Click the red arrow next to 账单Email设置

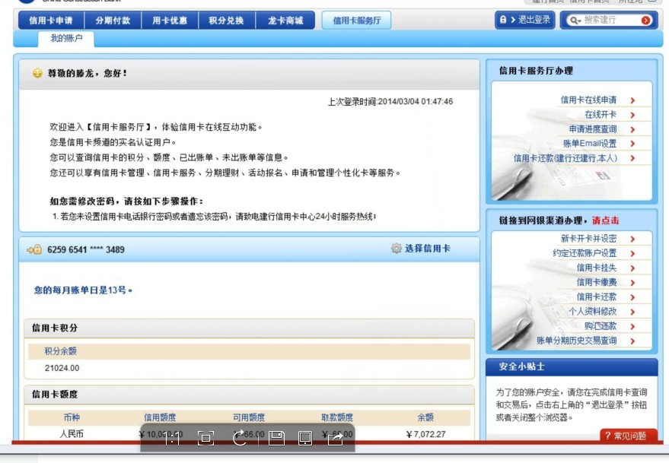[632, 144]
